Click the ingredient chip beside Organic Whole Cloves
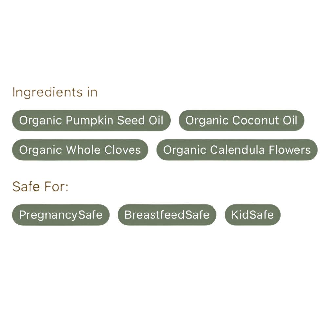The height and width of the screenshot is (324, 324). (x=237, y=150)
